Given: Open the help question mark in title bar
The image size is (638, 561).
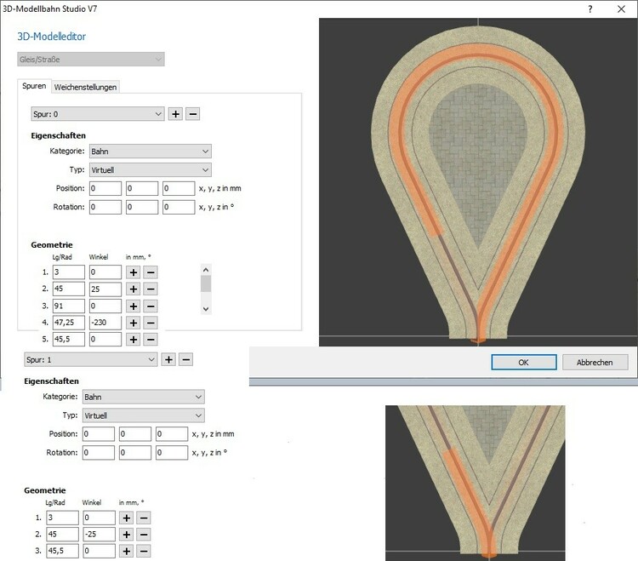Looking at the screenshot, I should 590,8.
